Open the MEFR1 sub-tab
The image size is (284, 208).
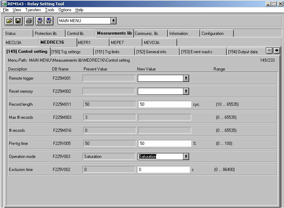click(x=93, y=43)
